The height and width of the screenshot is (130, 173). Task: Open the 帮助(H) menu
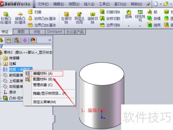(136, 4)
